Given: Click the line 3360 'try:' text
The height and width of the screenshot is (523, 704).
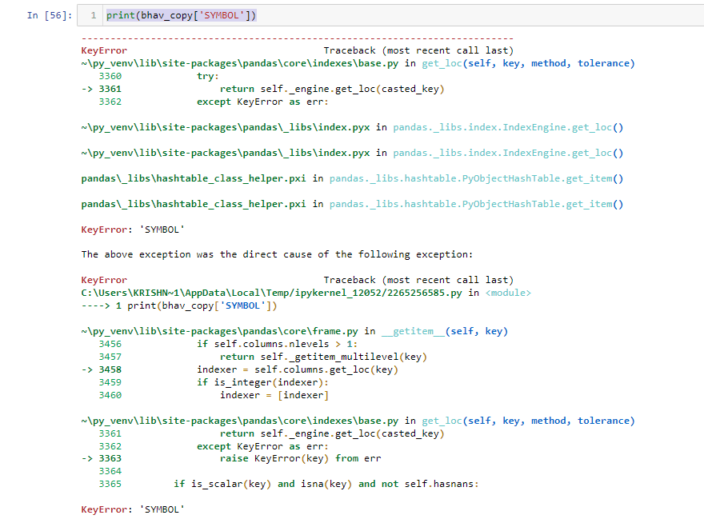Looking at the screenshot, I should click(207, 76).
